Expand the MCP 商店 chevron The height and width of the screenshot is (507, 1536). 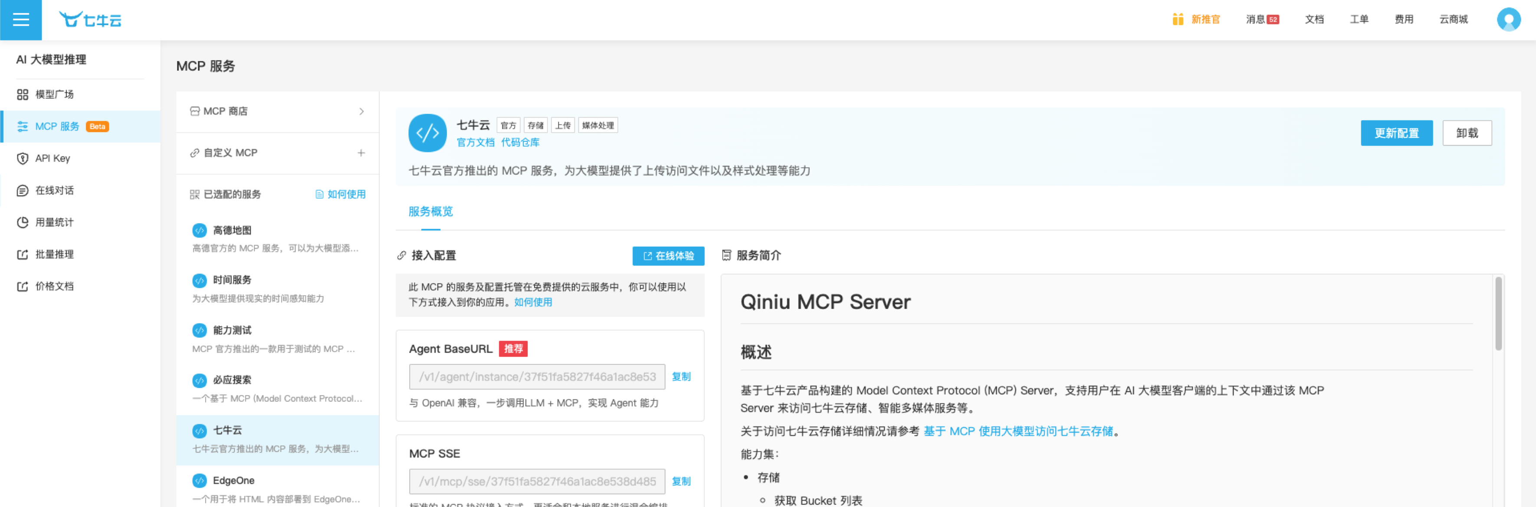click(x=361, y=111)
